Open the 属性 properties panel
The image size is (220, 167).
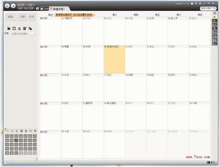211,162
